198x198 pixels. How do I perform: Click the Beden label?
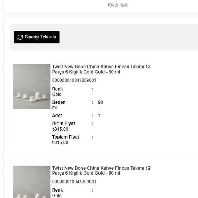point(59,102)
